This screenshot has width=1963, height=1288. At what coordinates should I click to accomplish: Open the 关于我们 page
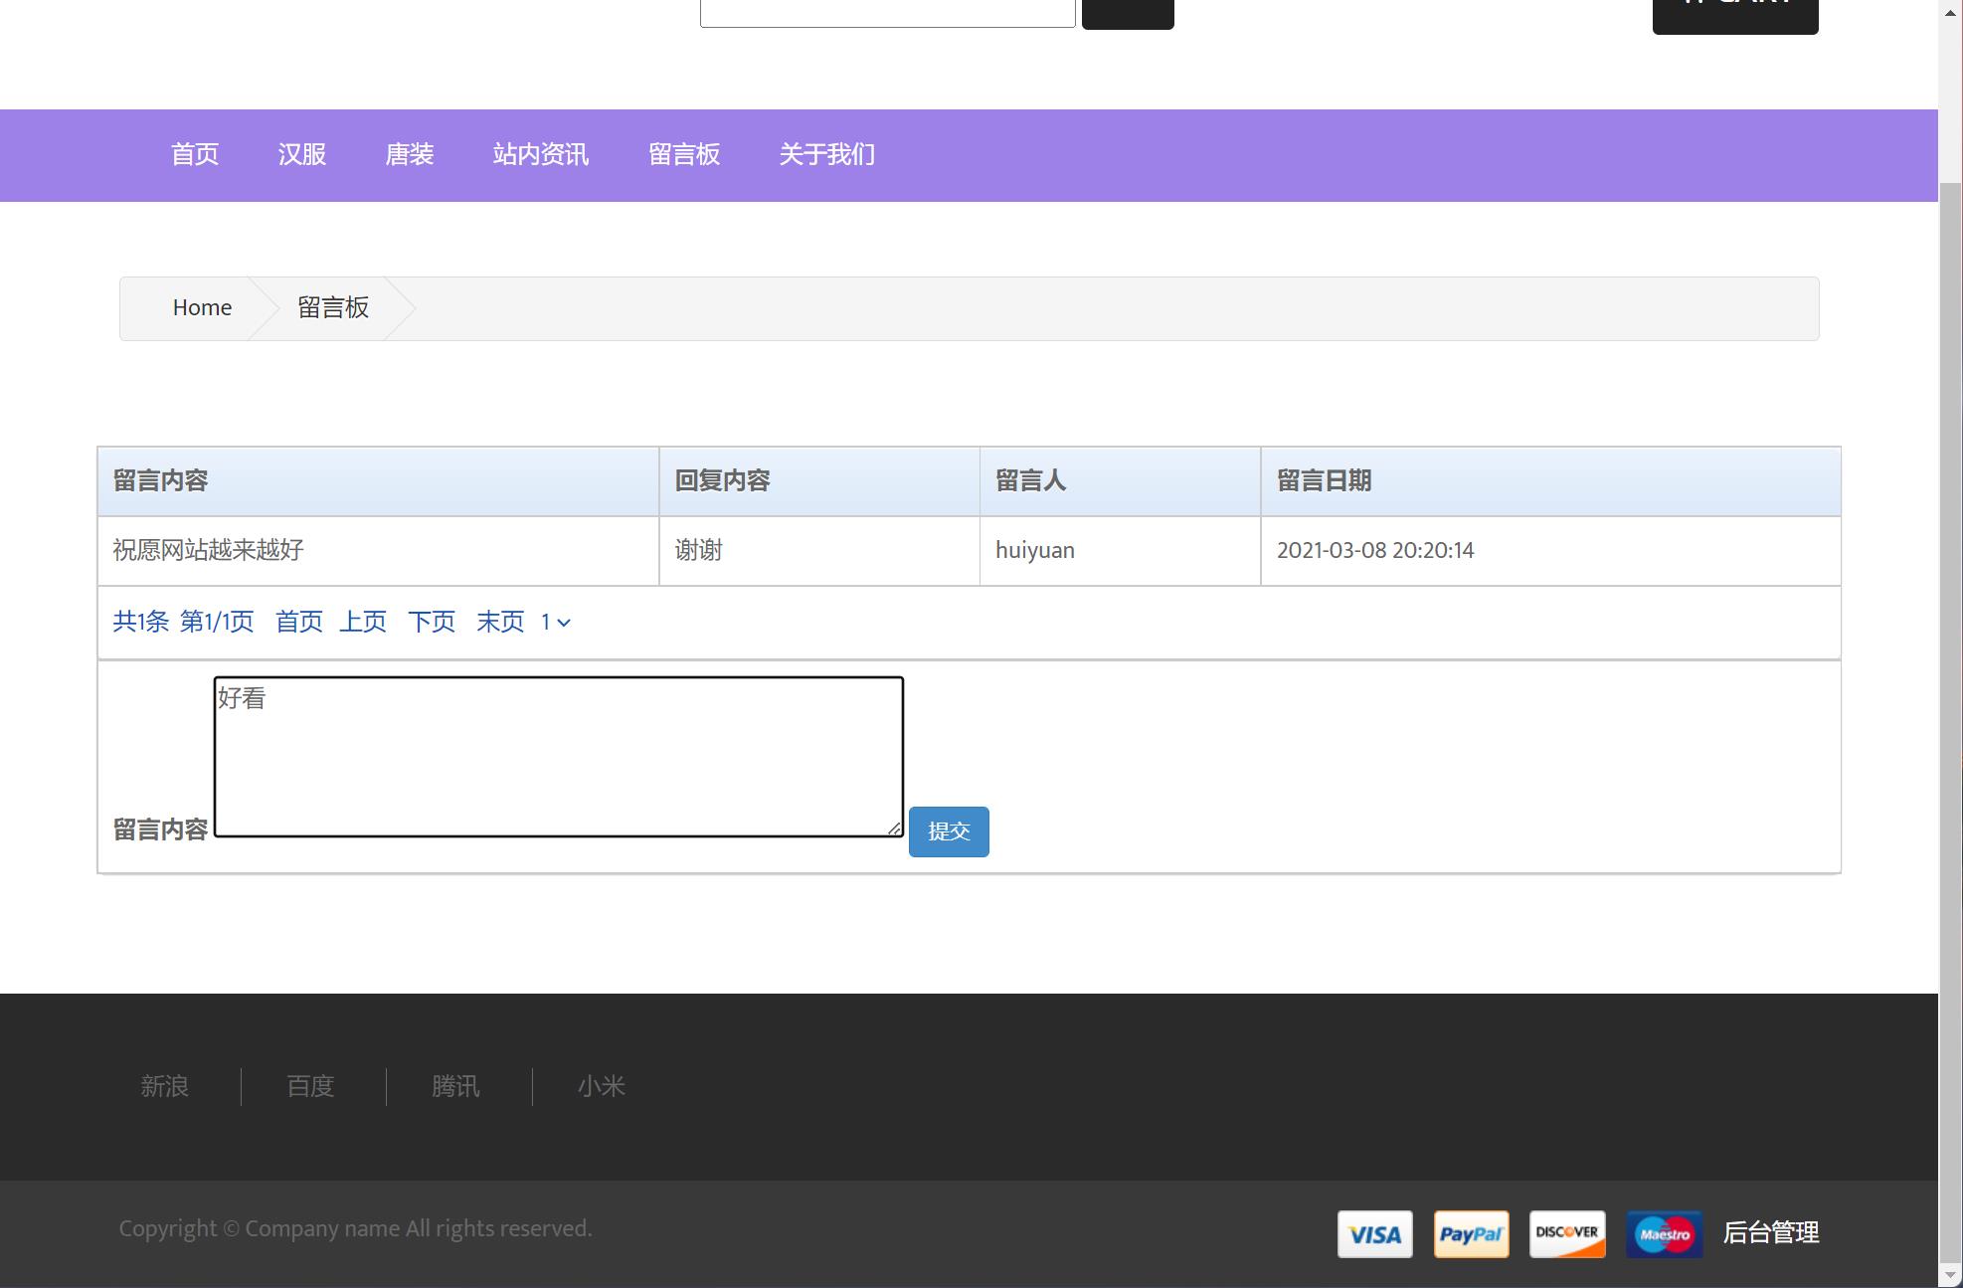click(827, 155)
